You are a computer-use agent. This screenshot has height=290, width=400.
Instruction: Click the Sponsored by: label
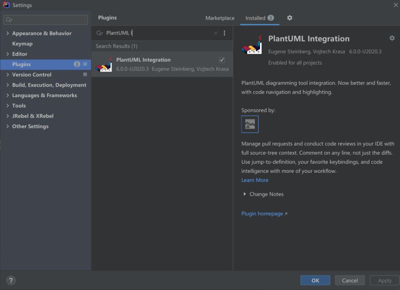[258, 110]
